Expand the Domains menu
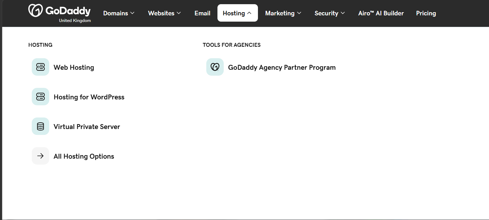 click(x=119, y=13)
